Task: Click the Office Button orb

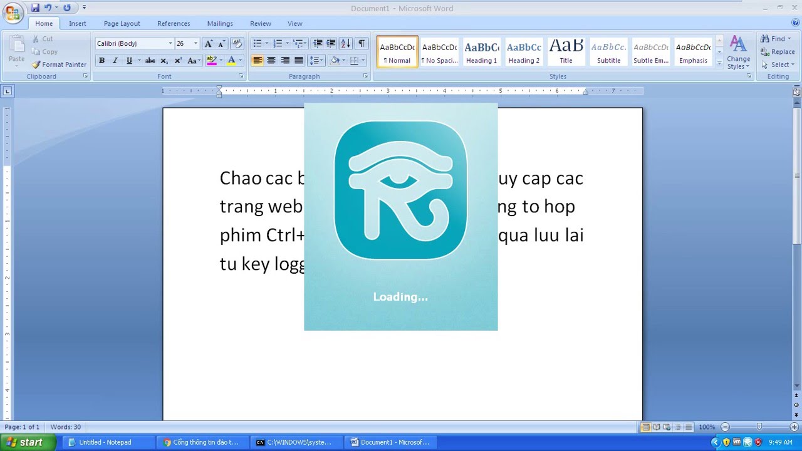Action: (x=13, y=13)
